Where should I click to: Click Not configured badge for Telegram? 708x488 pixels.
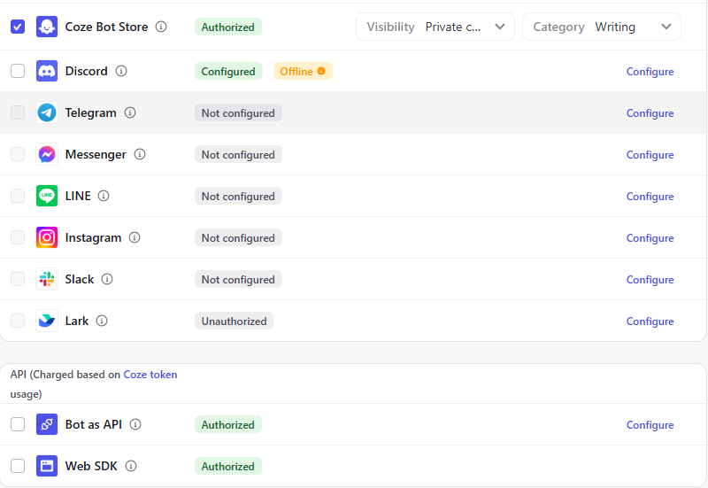click(x=238, y=112)
